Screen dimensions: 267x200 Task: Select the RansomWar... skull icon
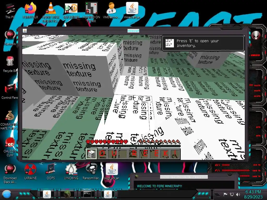point(92,172)
